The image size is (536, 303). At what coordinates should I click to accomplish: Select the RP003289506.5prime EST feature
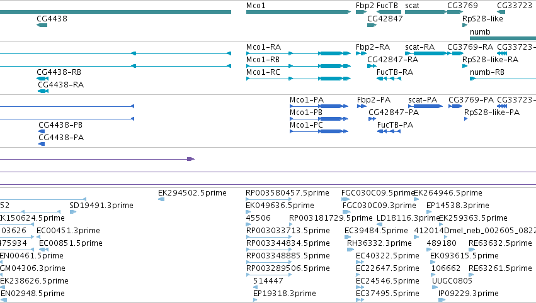point(269,275)
